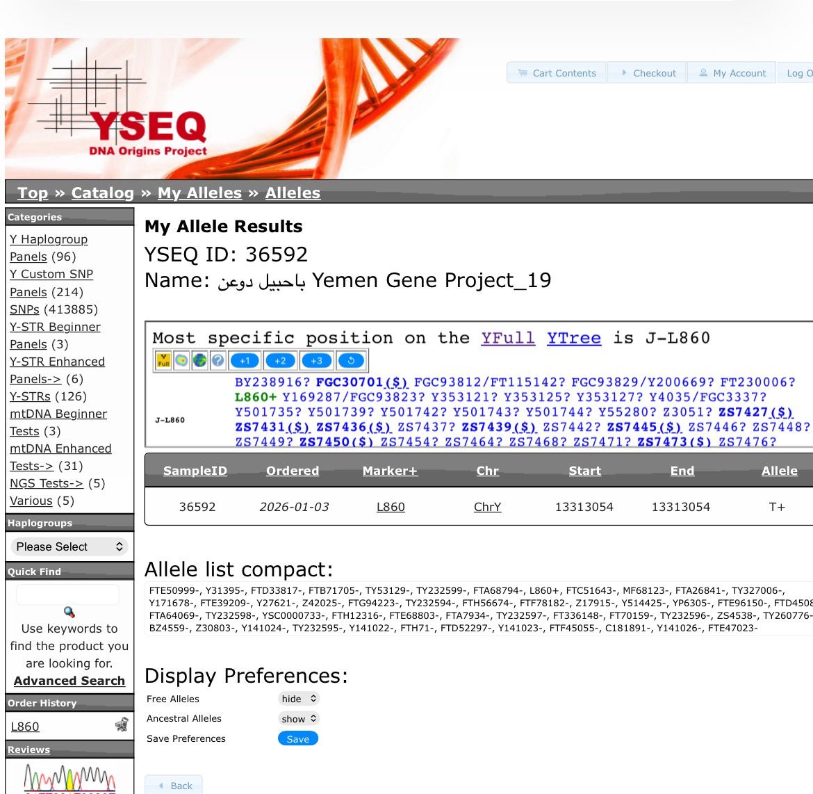Click the ZS7445($) SNP link
The image size is (813, 794).
point(644,427)
